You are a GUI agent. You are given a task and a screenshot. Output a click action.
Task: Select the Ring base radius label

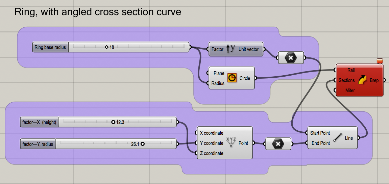click(50, 47)
